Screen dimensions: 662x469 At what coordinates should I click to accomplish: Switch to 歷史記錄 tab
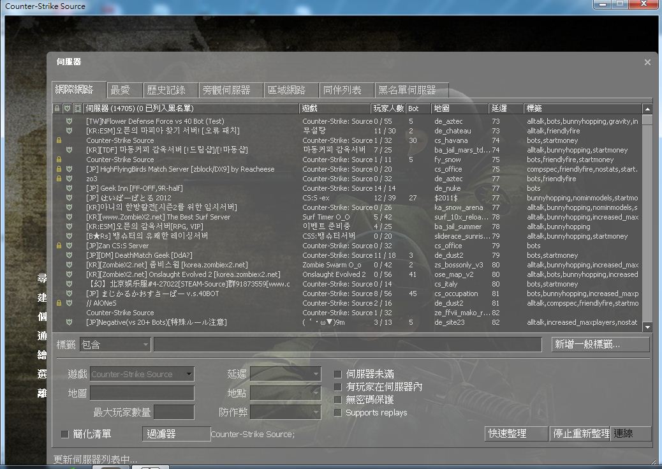coord(170,90)
